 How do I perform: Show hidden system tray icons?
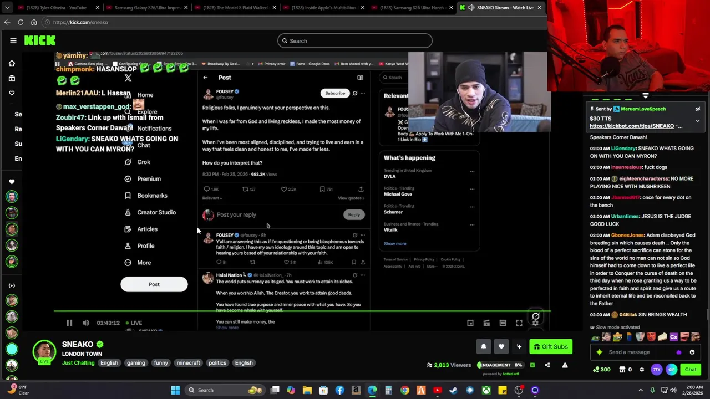(641, 390)
